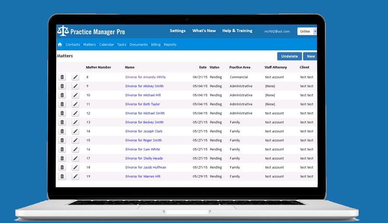Open Help & Training page
Screen dimensions: 388x223
click(237, 31)
